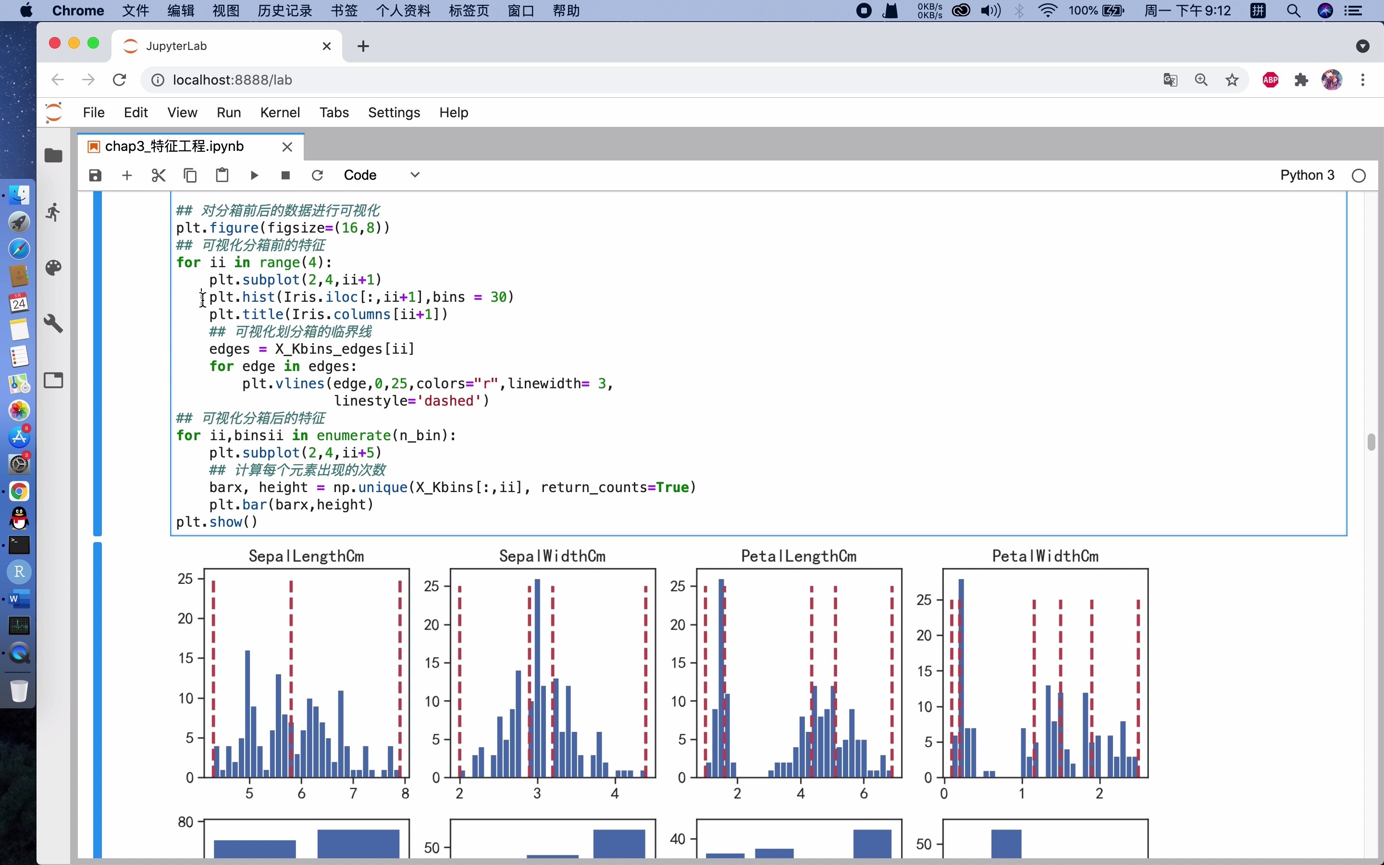Open the Help menu
Image resolution: width=1384 pixels, height=865 pixels.
point(454,113)
